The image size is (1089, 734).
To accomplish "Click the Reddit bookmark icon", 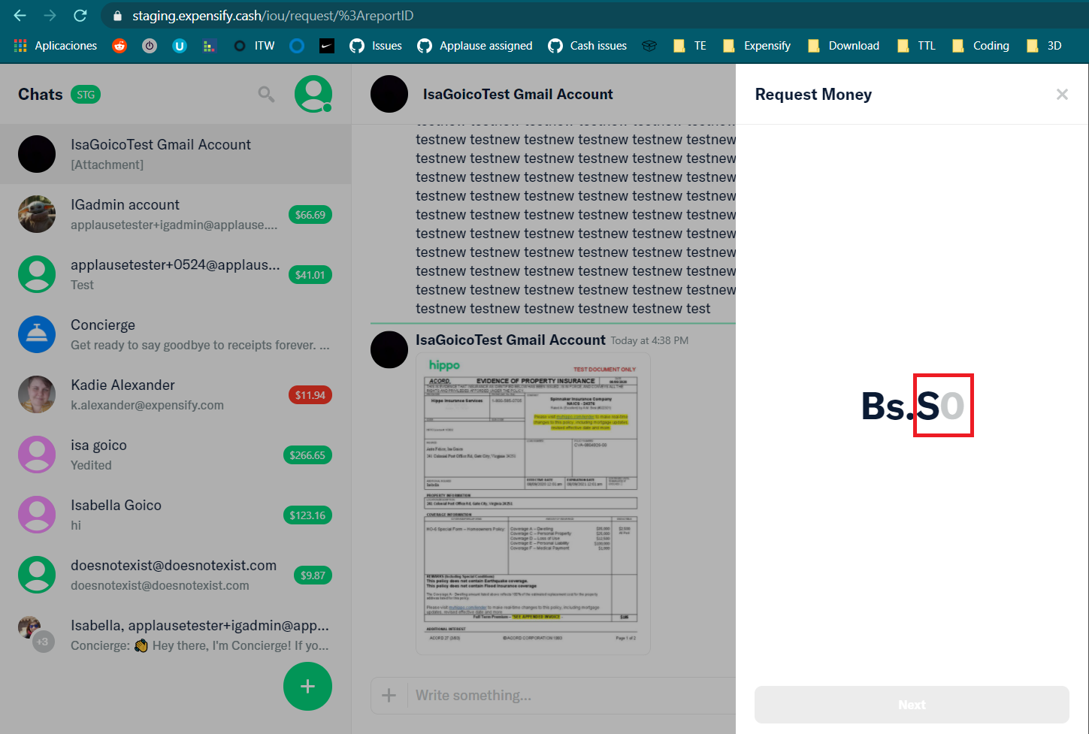I will (119, 46).
